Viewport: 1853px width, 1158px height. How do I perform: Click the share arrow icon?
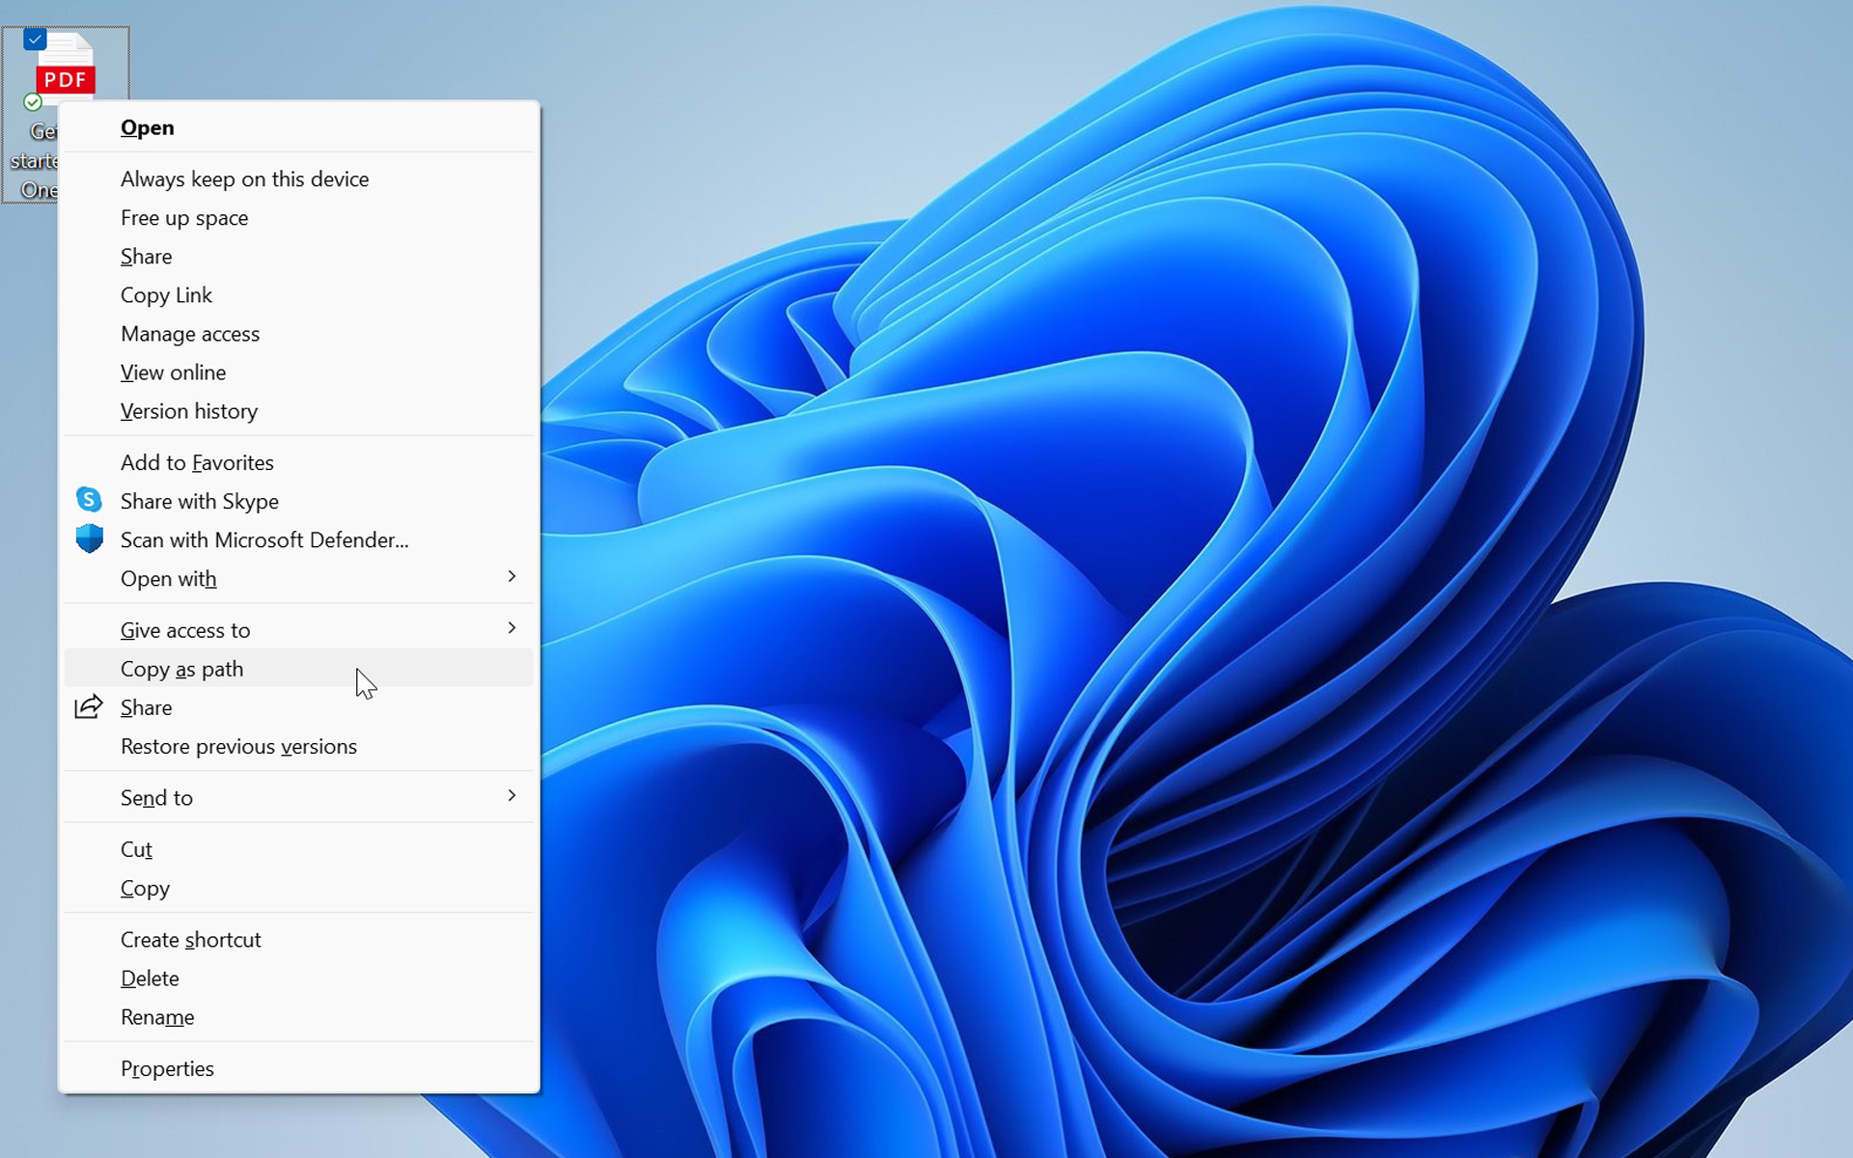point(89,706)
